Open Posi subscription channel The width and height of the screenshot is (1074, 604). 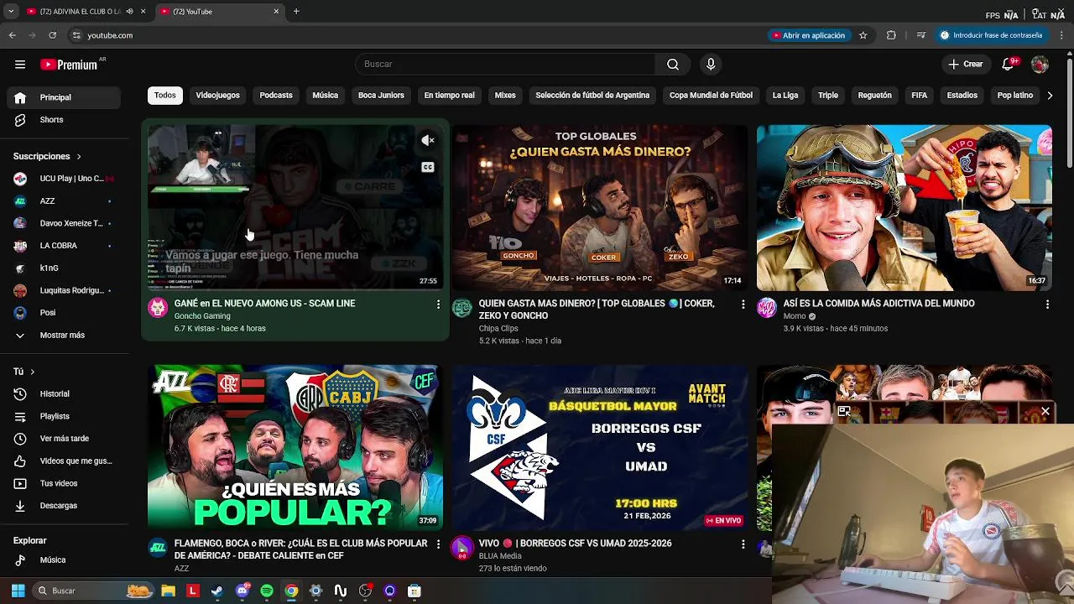(x=64, y=313)
